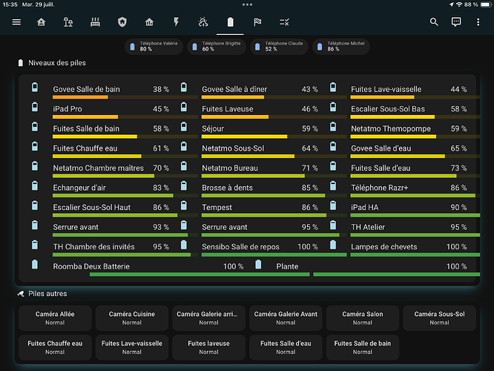Viewport: 494px width, 371px height.
Task: Click the Piles autres heading
Action: (47, 294)
